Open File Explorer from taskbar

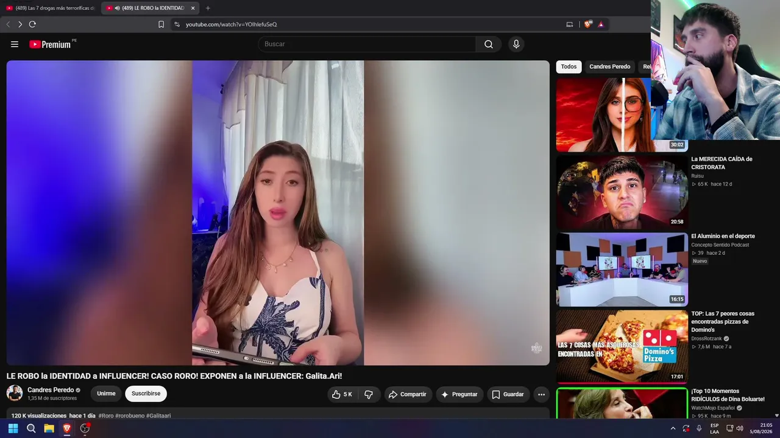49,428
